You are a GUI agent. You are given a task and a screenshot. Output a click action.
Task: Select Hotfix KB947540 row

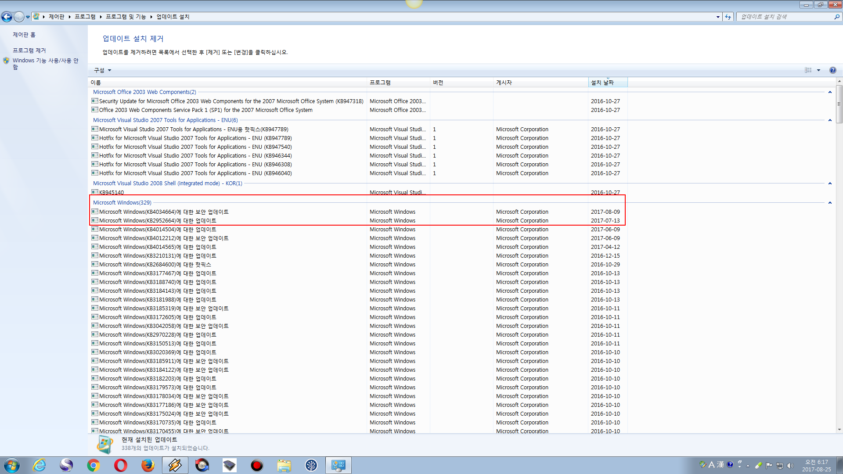tap(359, 147)
